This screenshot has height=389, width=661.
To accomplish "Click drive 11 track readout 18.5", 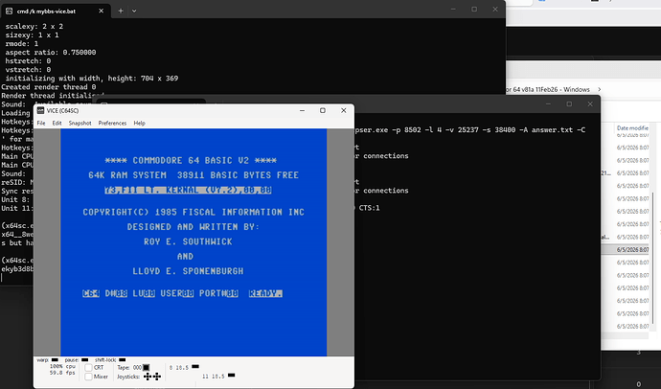I will tap(218, 377).
